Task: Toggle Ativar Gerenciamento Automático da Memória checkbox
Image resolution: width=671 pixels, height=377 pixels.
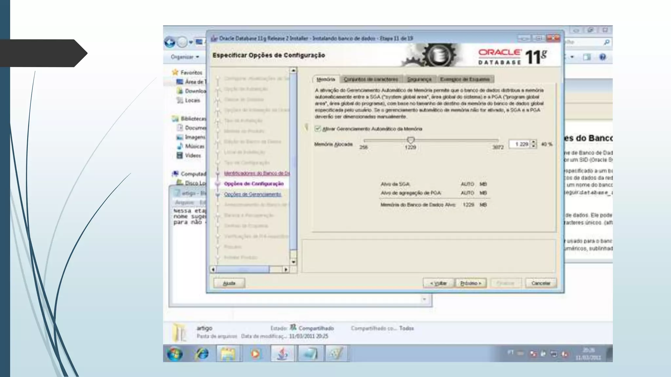Action: [317, 129]
